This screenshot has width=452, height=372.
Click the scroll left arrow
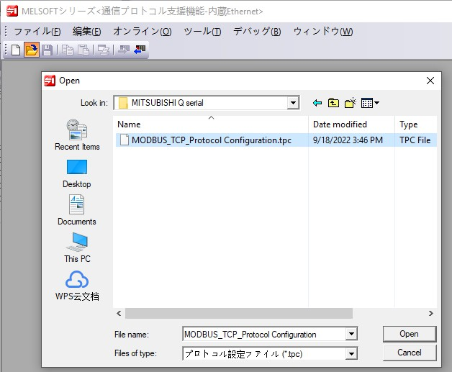coord(119,313)
